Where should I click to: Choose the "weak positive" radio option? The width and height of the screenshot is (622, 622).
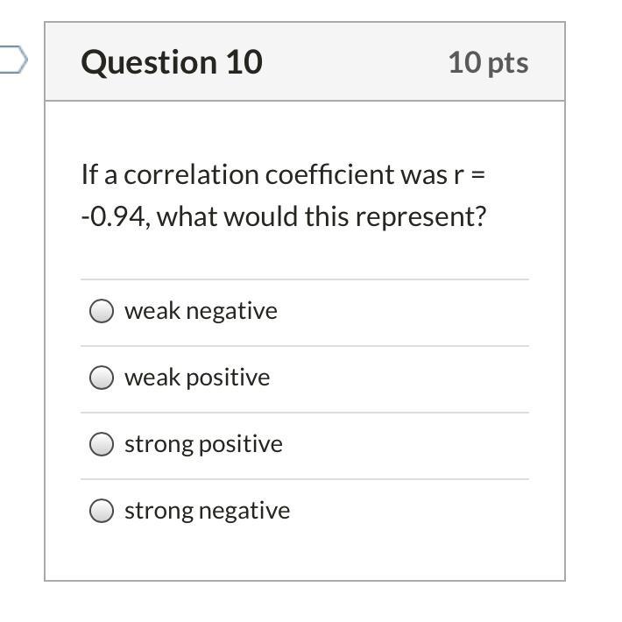click(x=102, y=378)
